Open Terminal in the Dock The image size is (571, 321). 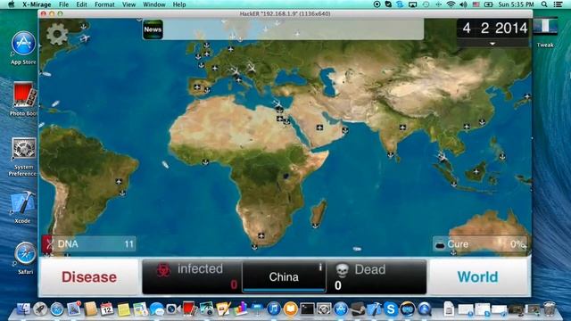(307, 309)
